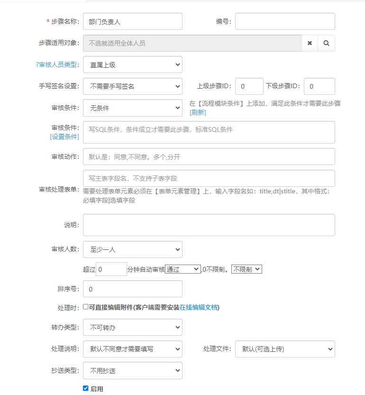Clear the 步骤适用对象 selection with X icon
The image size is (365, 395).
(310, 43)
